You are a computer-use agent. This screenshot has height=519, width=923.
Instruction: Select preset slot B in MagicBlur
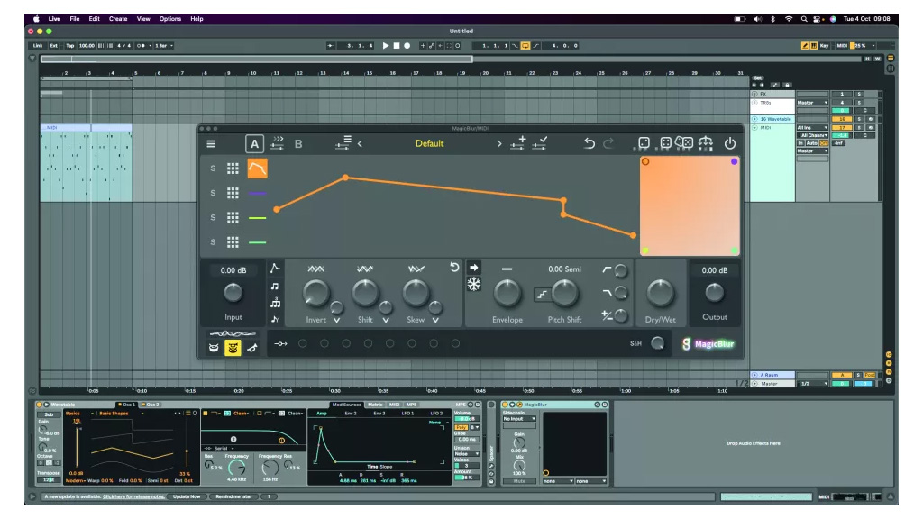tap(298, 143)
